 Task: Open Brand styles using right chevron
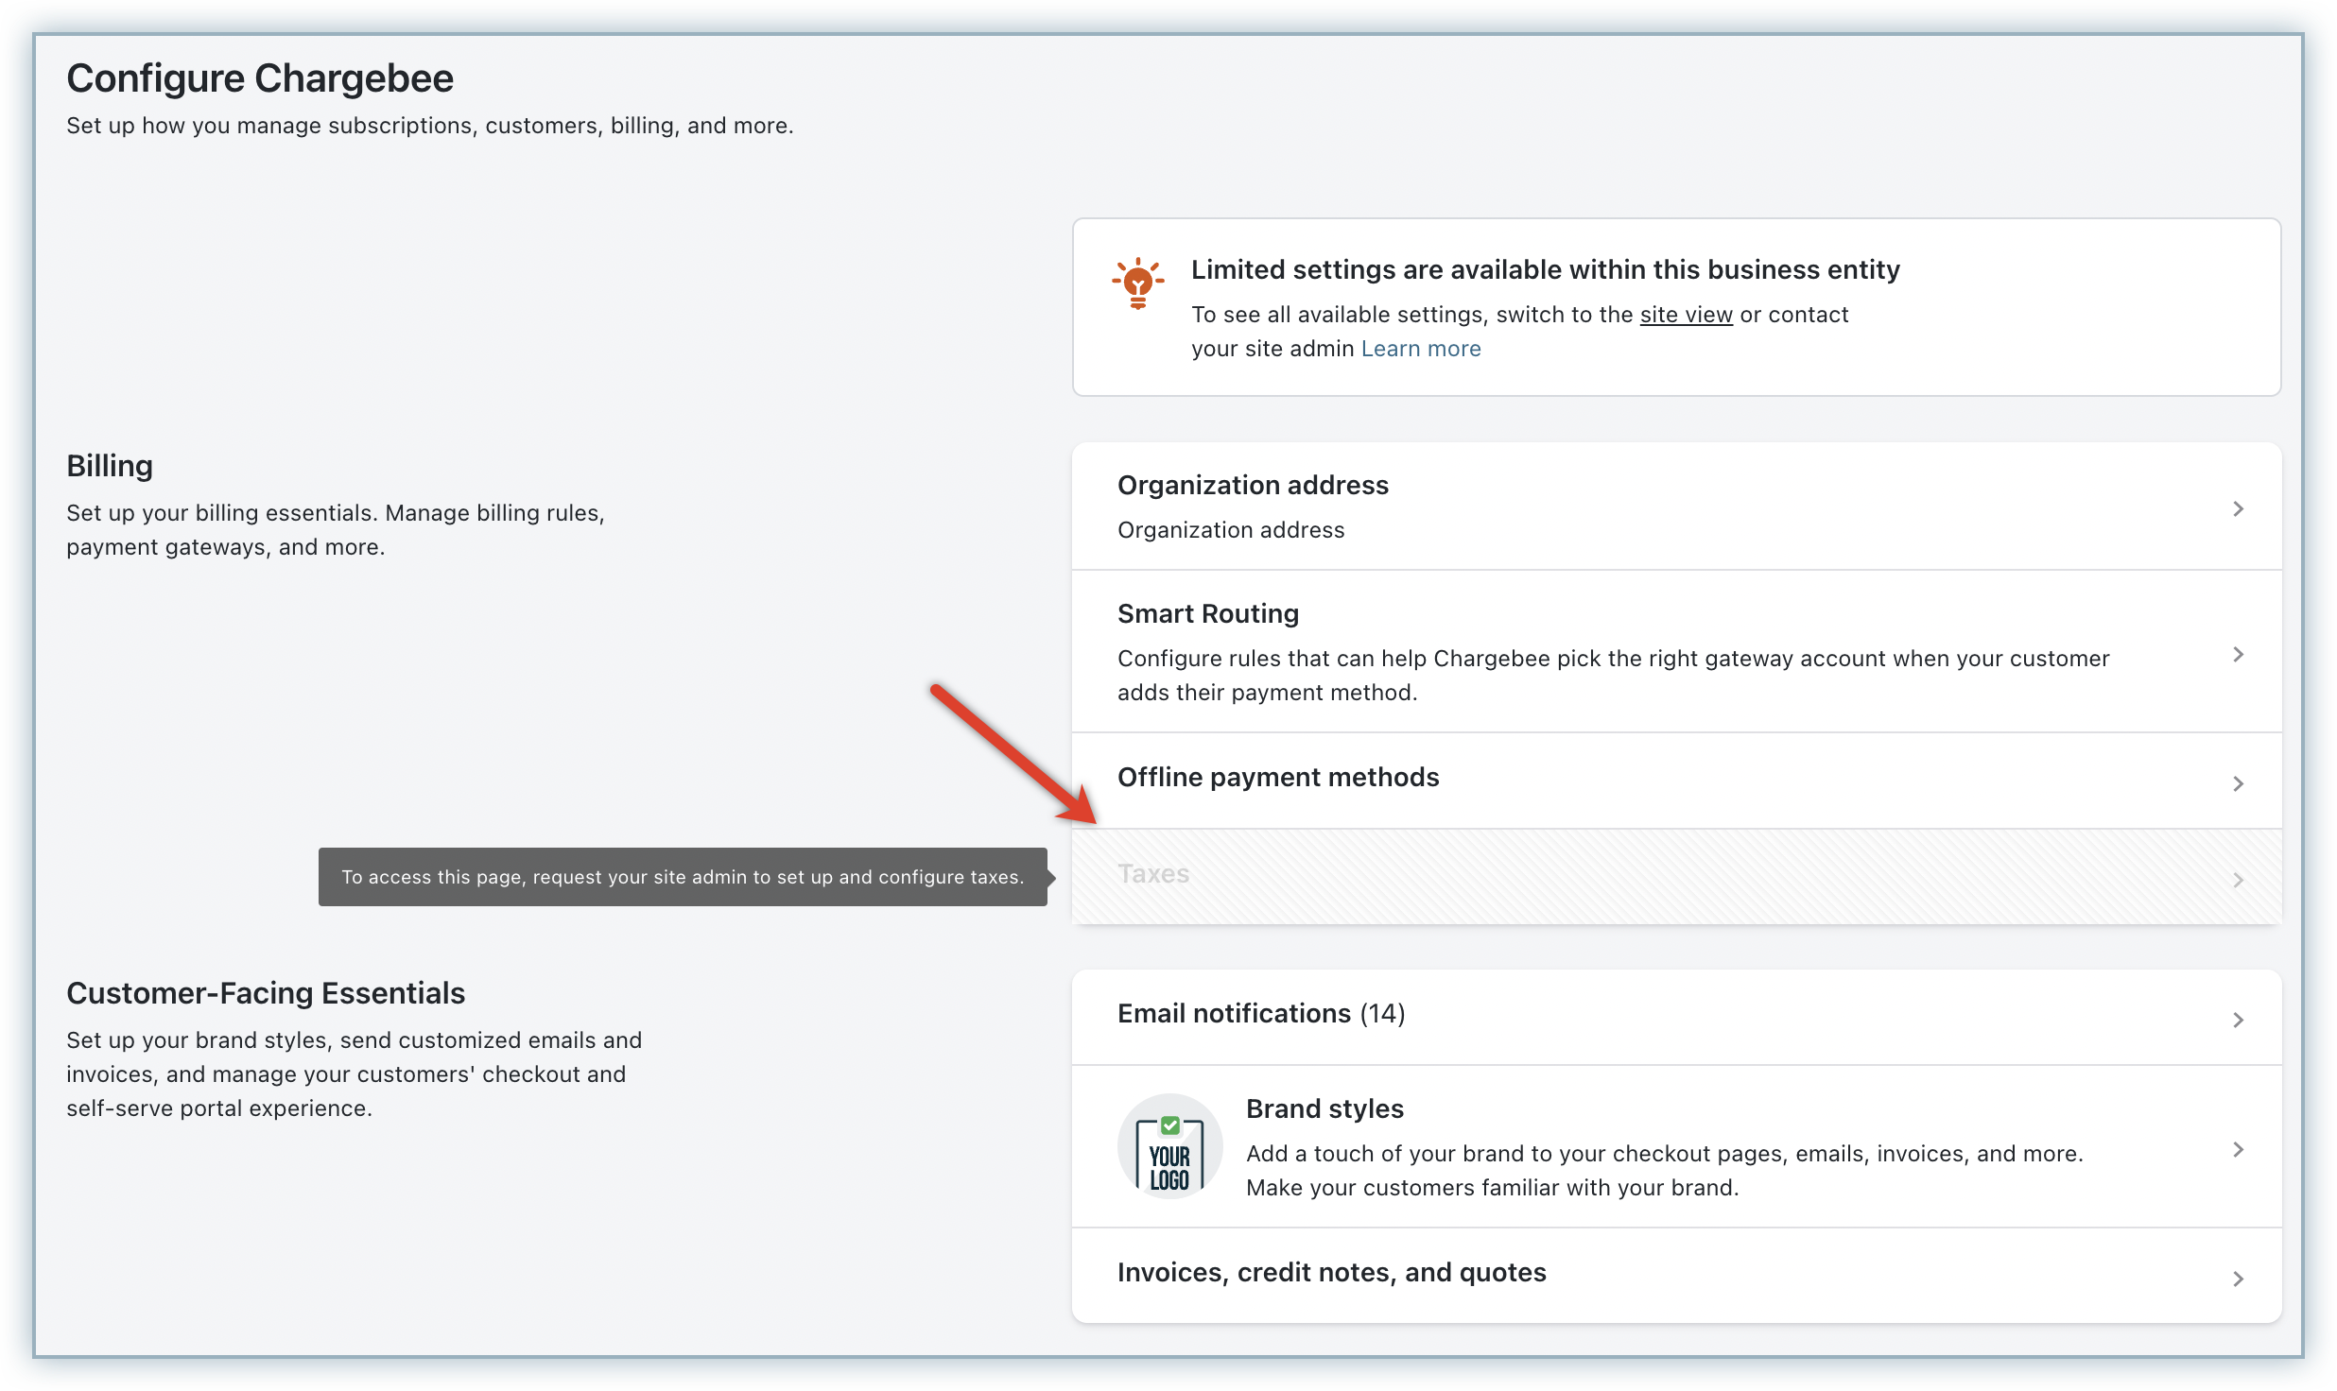pyautogui.click(x=2237, y=1149)
